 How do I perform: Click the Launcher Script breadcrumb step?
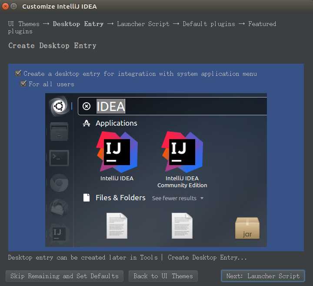[x=143, y=24]
